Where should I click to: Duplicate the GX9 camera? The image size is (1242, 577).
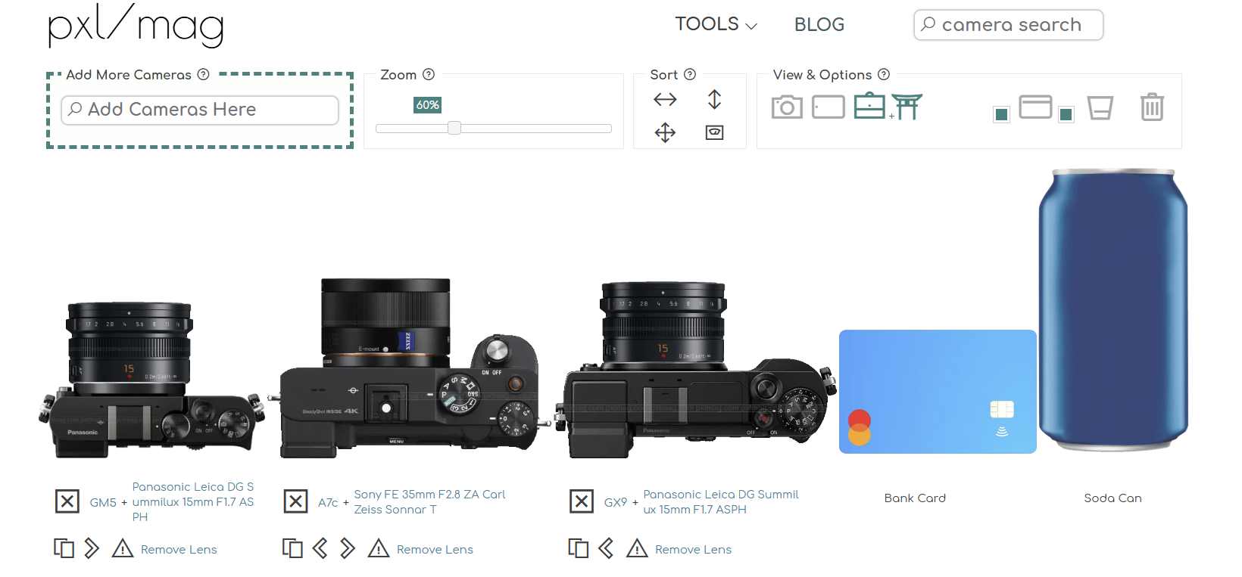[x=579, y=548]
